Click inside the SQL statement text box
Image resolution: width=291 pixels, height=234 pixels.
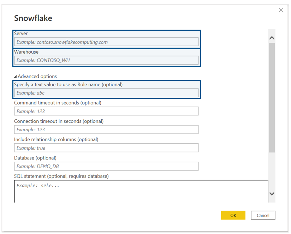click(x=141, y=191)
